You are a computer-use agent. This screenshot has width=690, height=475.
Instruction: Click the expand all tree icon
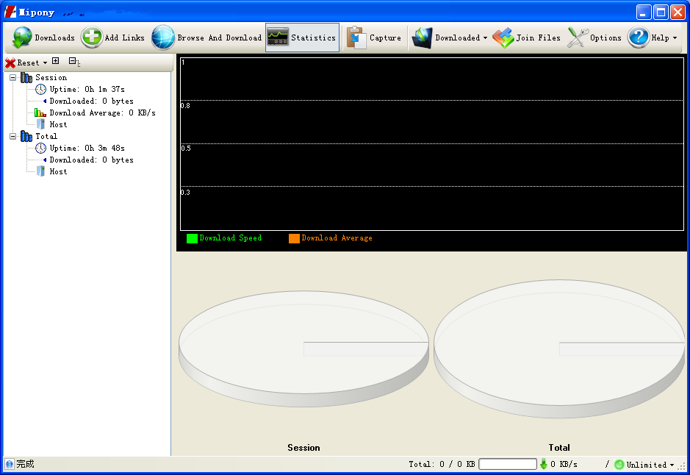point(55,61)
